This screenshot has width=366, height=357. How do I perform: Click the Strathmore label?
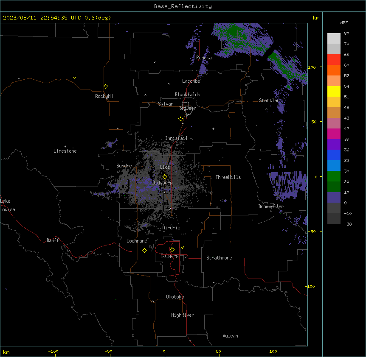(219, 258)
